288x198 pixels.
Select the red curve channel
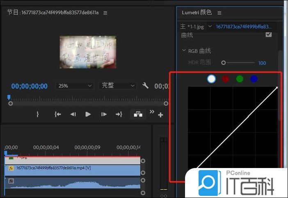[225, 78]
